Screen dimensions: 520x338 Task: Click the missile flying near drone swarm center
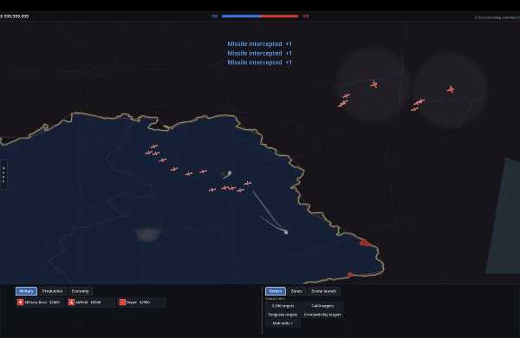(229, 172)
